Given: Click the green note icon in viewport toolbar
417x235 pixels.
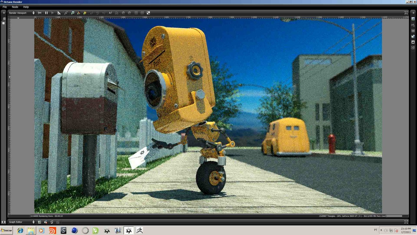Looking at the screenshot, I should point(72,13).
